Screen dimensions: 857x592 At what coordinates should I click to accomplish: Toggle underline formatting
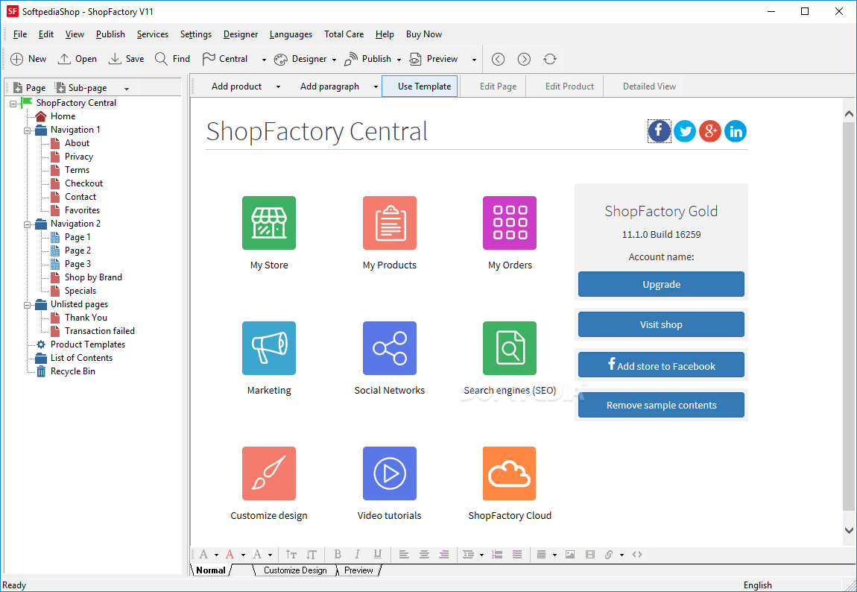[377, 554]
